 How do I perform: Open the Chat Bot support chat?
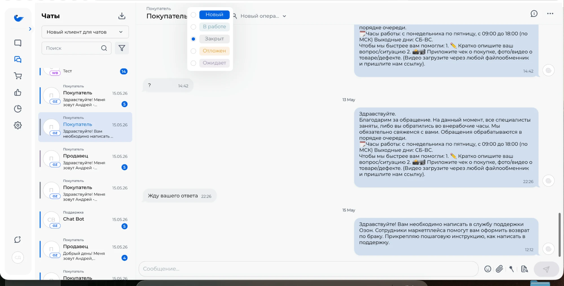[85, 220]
